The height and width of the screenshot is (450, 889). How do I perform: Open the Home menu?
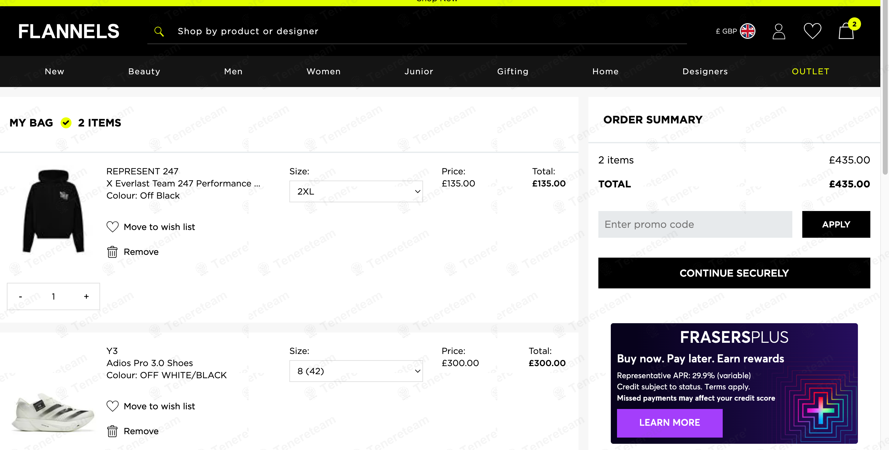(x=605, y=71)
